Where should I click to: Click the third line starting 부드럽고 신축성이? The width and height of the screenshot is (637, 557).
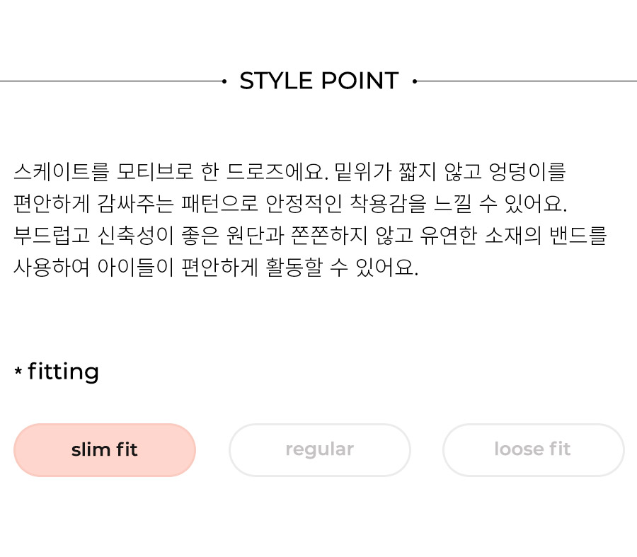tap(311, 235)
